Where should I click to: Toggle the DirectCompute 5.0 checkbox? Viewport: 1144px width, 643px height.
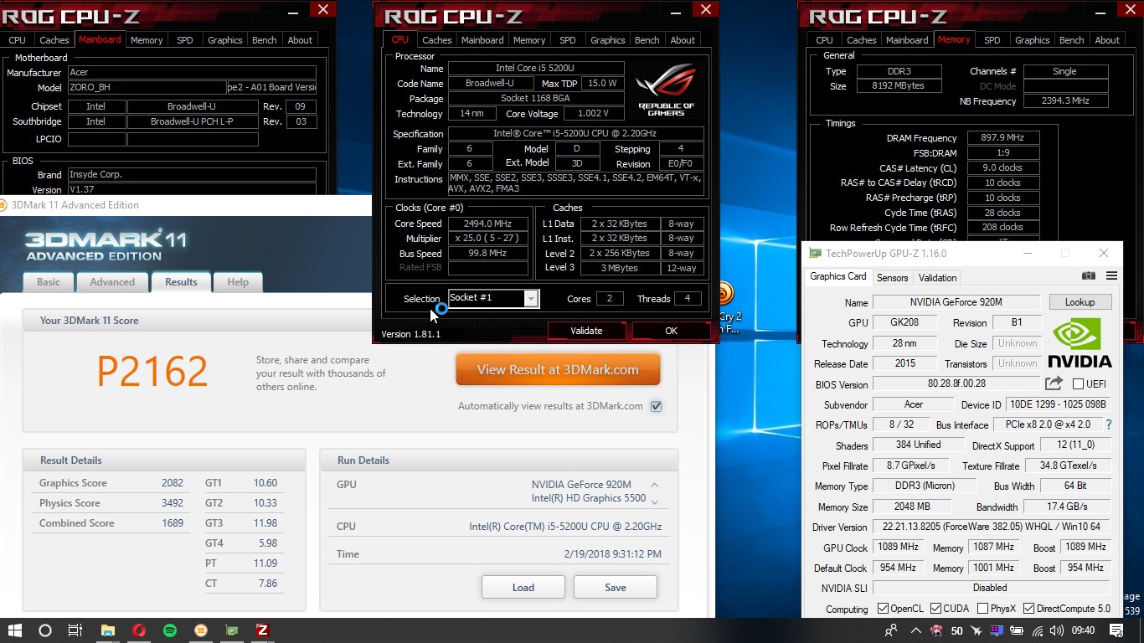(1029, 609)
